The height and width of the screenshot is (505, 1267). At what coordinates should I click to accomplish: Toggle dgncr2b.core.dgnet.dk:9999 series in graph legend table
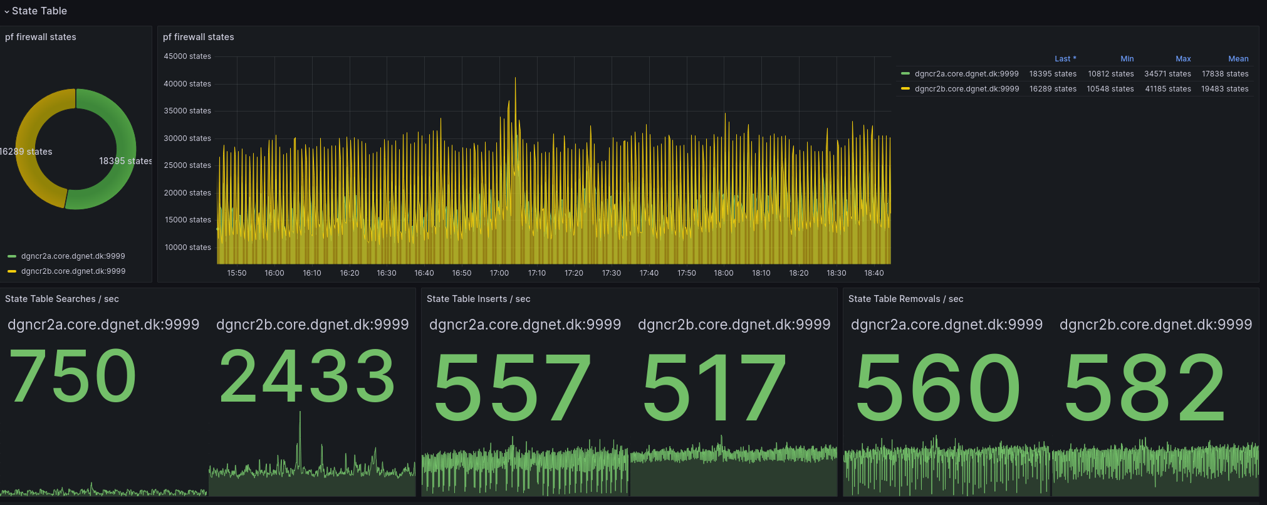pyautogui.click(x=967, y=89)
